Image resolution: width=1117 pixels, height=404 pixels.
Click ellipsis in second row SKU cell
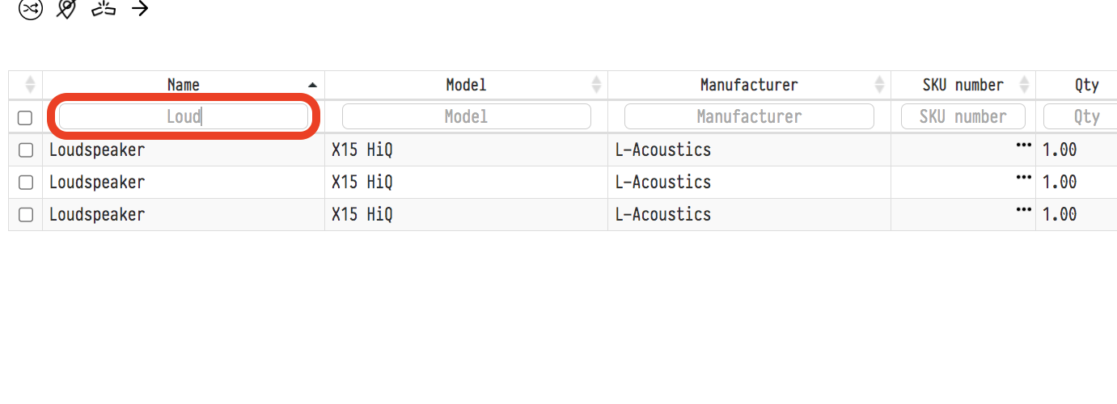pyautogui.click(x=1024, y=177)
